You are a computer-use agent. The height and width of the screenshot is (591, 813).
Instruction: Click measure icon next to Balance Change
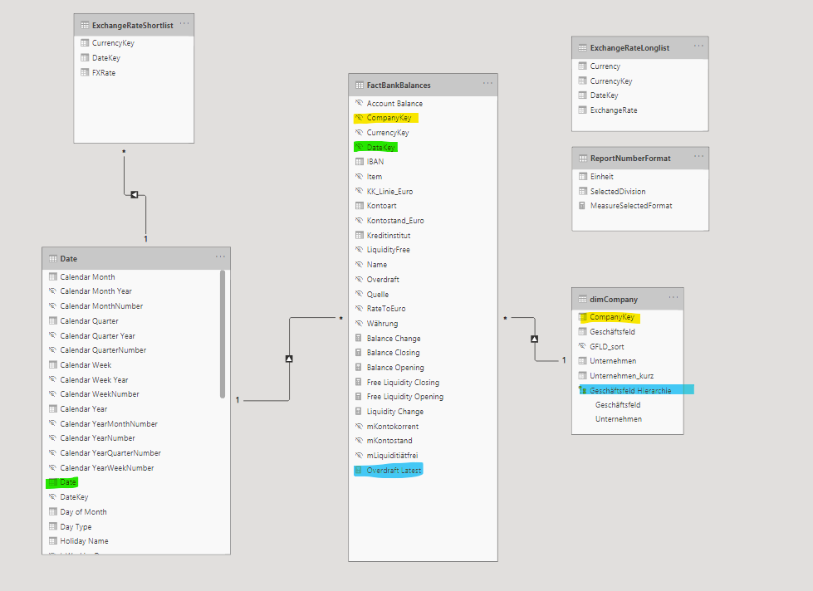coord(358,338)
